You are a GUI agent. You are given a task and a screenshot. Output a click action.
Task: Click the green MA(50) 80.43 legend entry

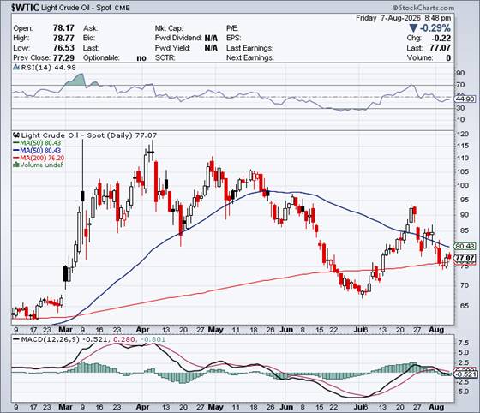(40, 143)
